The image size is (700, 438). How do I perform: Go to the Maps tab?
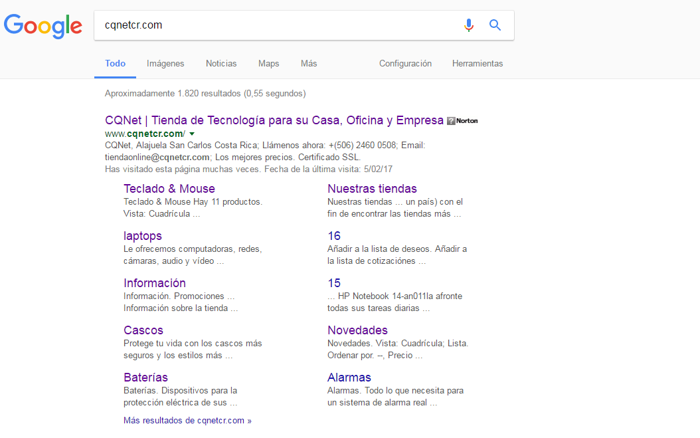(268, 63)
